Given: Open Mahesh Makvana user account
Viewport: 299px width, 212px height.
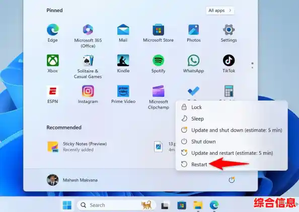Looking at the screenshot, I should pos(72,180).
